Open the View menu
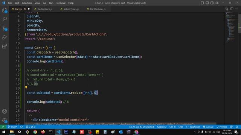Screen dimensions: 241x135 pyautogui.click(x=37, y=3)
